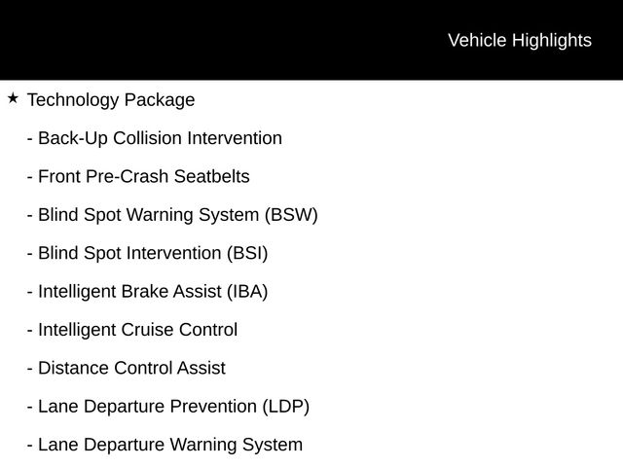The width and height of the screenshot is (623, 467).
Task: Click the dash before Back-Up Collision Intervention
Action: point(30,139)
